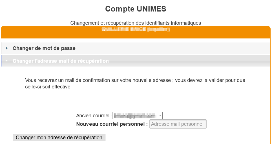Click the collapse triangle beside 'Changer l'adresse mail de récupération'
272x144 pixels.
7,61
